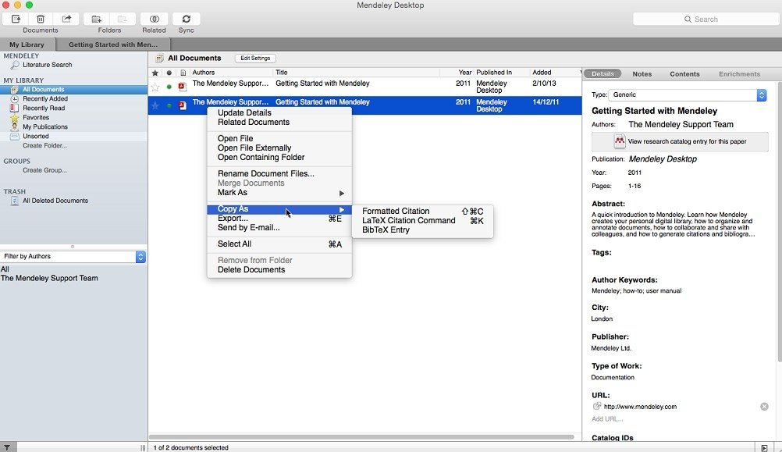Toggle read status of the 2/10/13 document
782x452 pixels.
[169, 87]
